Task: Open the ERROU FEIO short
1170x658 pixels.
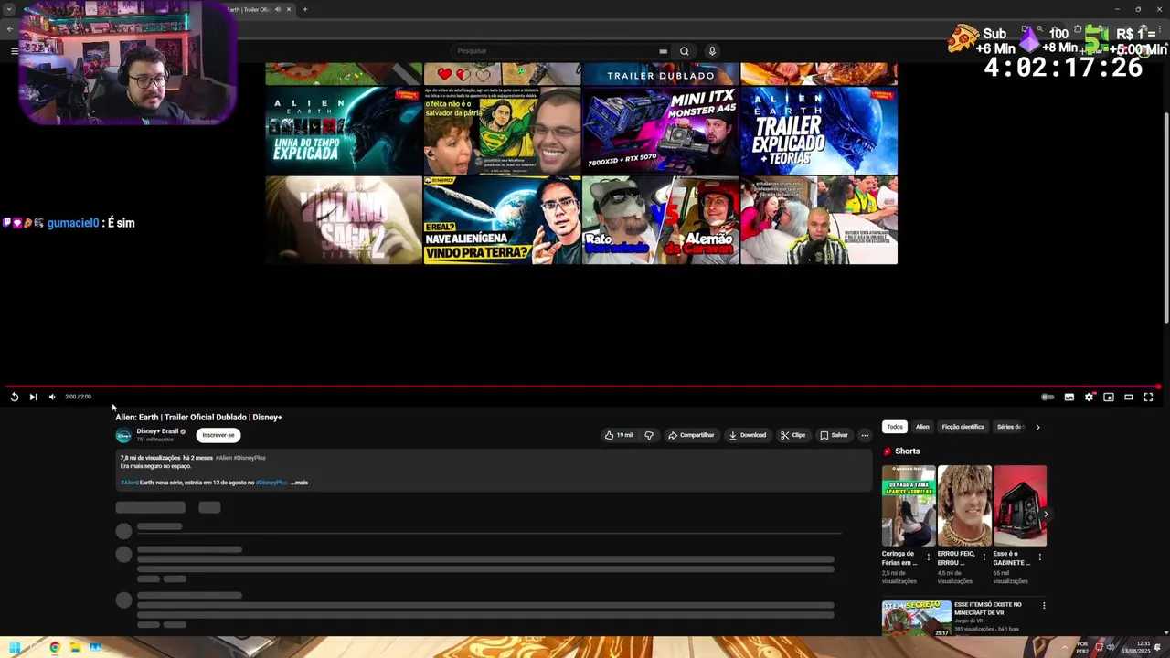Action: [964, 505]
